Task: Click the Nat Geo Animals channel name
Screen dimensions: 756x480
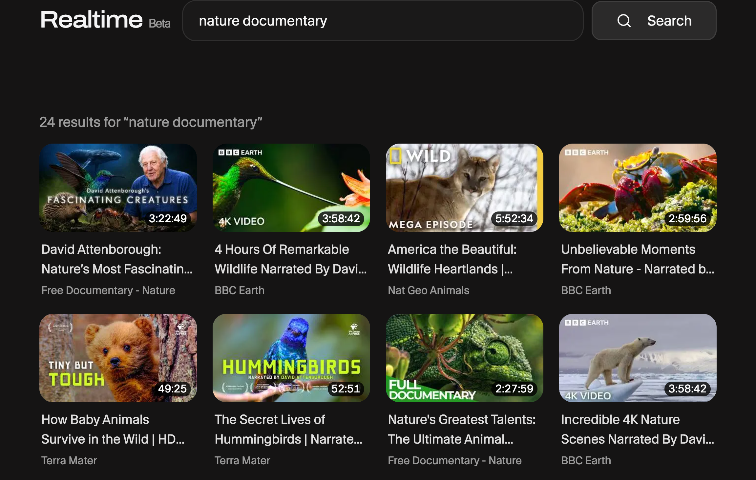Action: 429,290
